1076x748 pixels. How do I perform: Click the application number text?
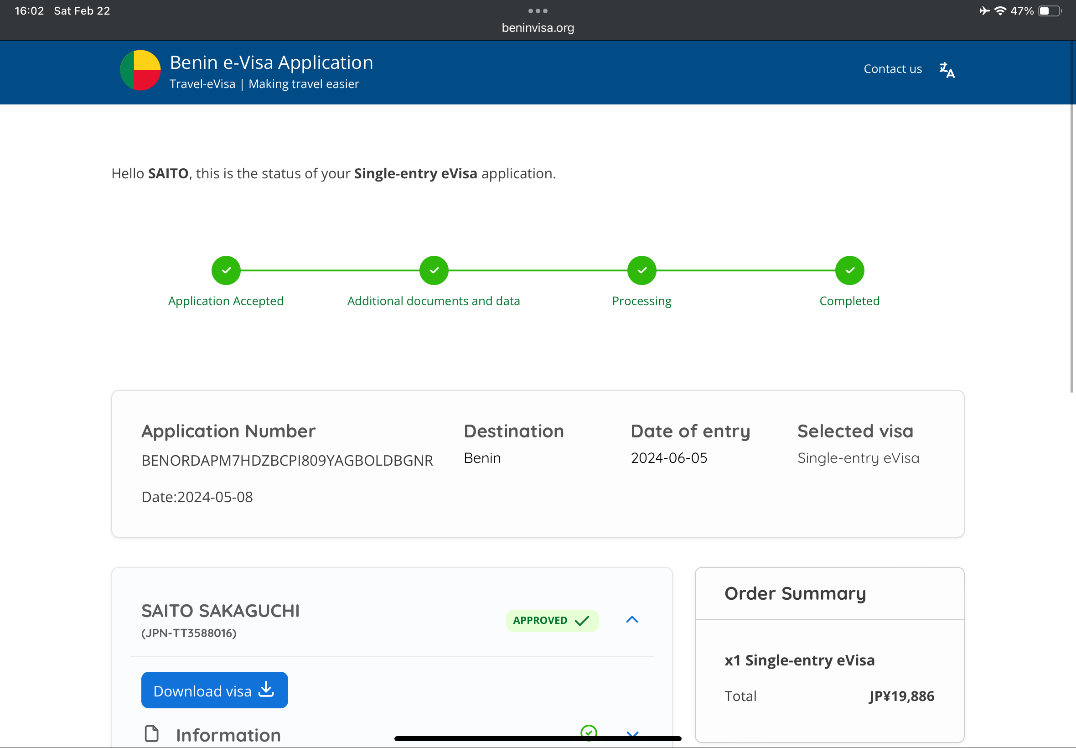coord(287,460)
